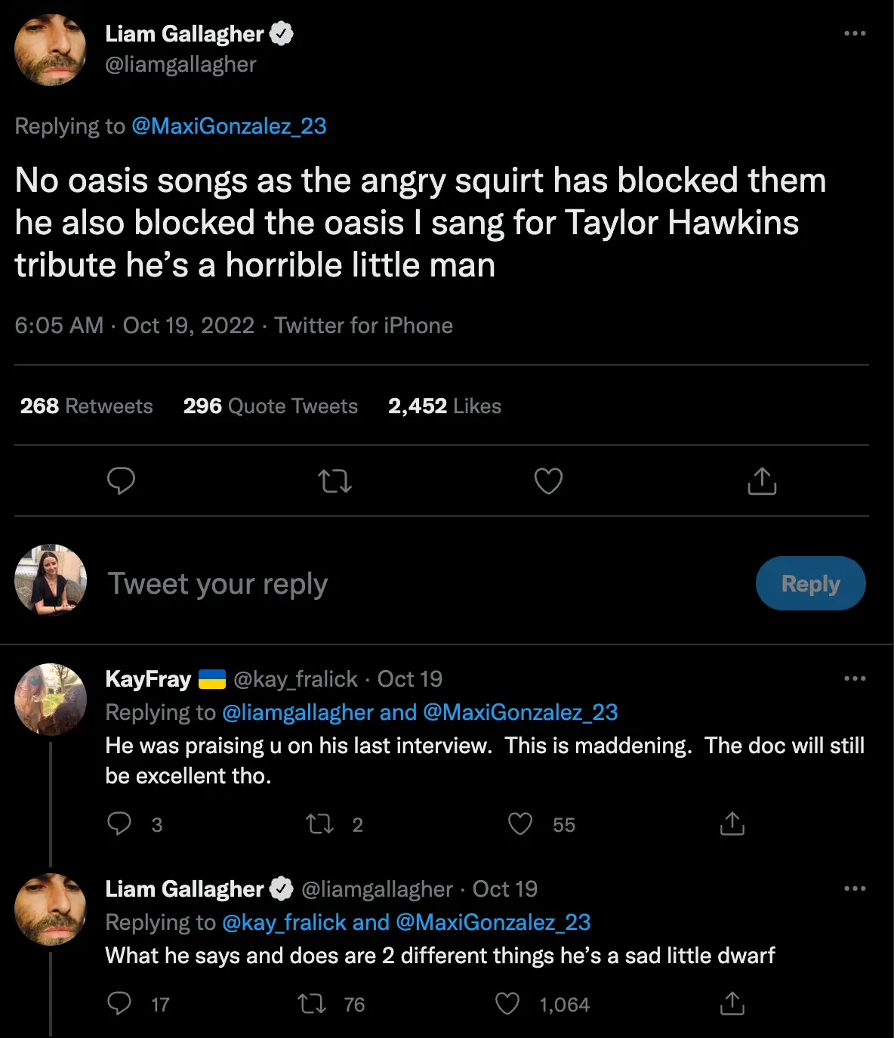View the 268 Retweets list
This screenshot has width=894, height=1038.
[86, 406]
